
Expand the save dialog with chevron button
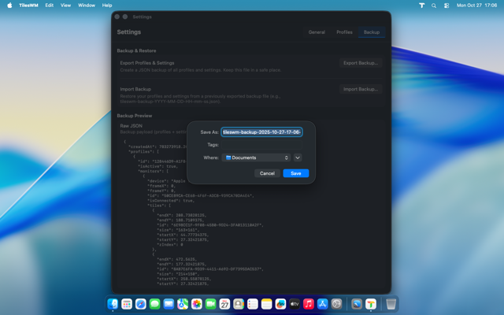tap(298, 157)
